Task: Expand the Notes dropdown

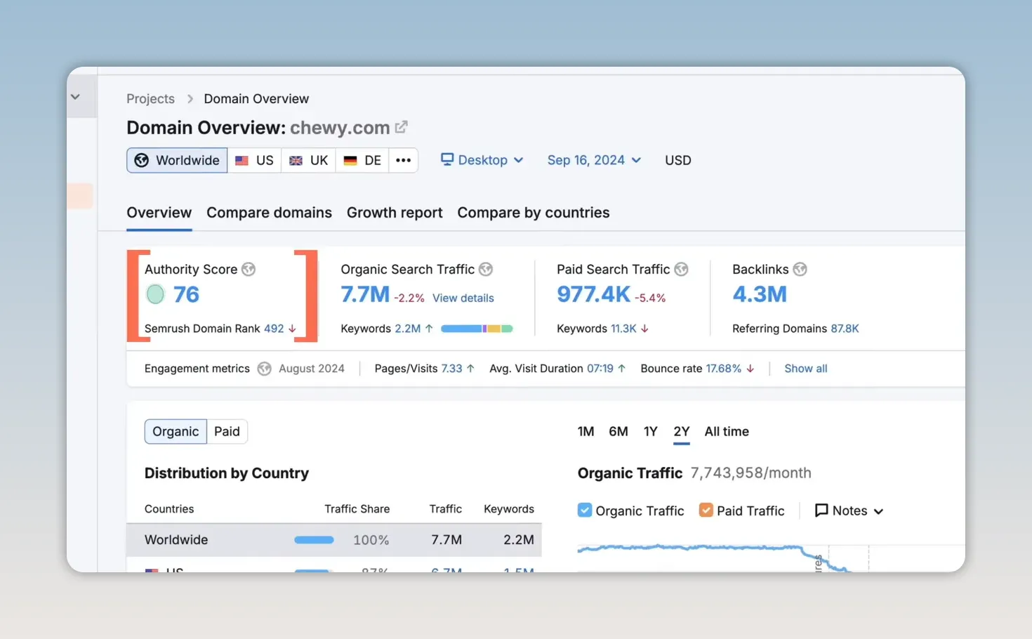Action: click(849, 510)
